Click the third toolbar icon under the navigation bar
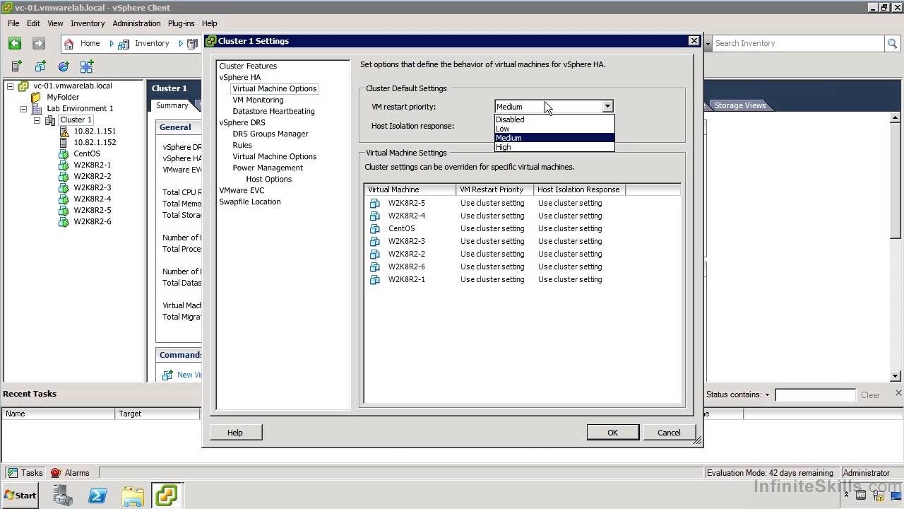Viewport: 904px width, 509px height. click(64, 66)
